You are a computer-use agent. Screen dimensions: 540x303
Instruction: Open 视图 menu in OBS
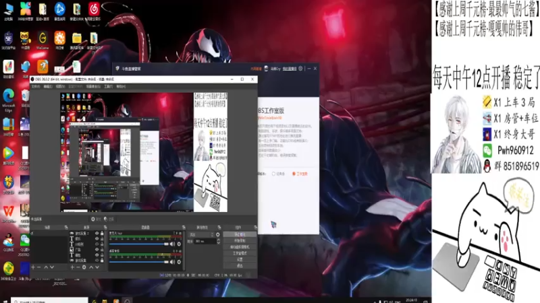tap(60, 87)
